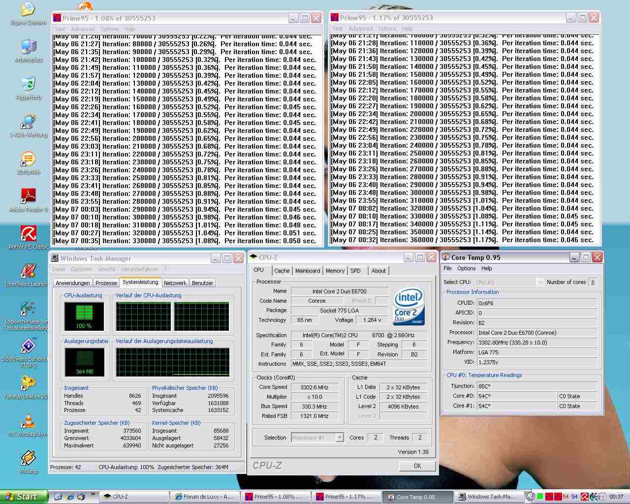Open the Ansicht menu in Task-Manager

tap(107, 269)
